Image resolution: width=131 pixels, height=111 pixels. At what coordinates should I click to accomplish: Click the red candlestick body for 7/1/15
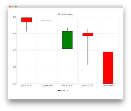pos(27,20)
